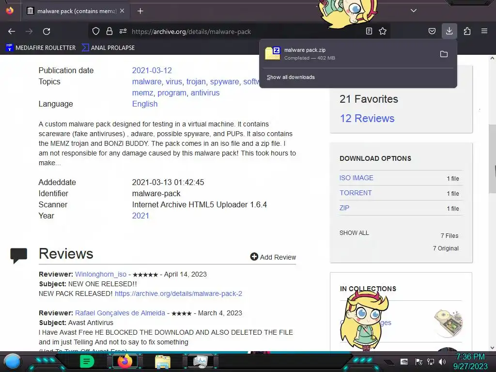Click Show all downloads
The height and width of the screenshot is (372, 496).
pos(291,77)
